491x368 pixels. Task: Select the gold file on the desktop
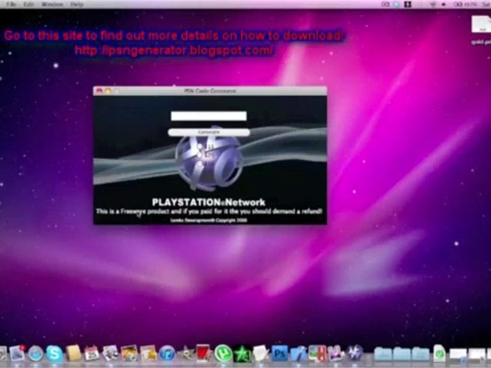(481, 29)
